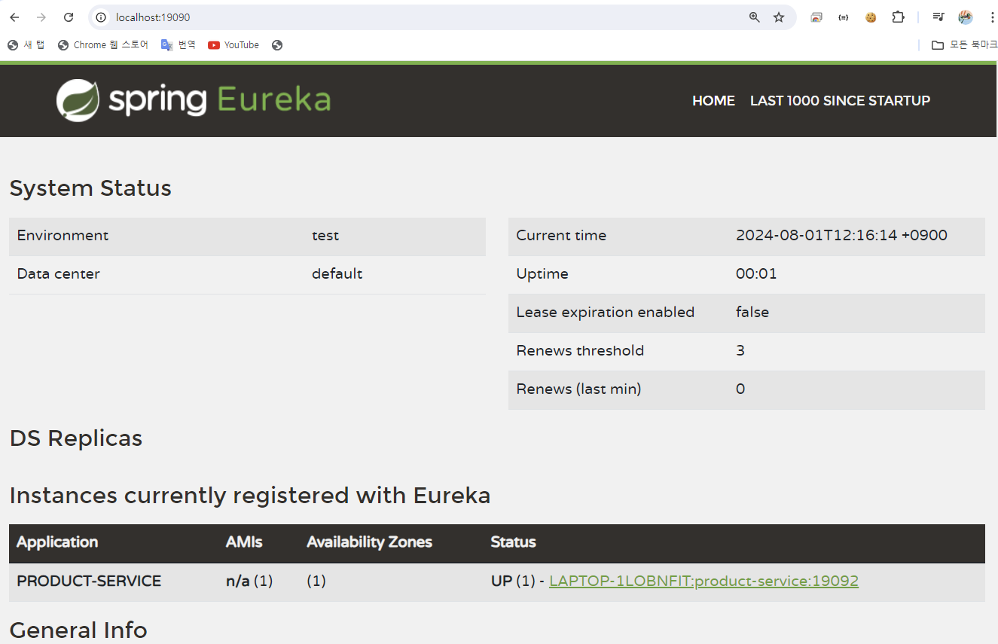
Task: Click the Current time value 2024-08-01T12:16:14
Action: coord(841,236)
